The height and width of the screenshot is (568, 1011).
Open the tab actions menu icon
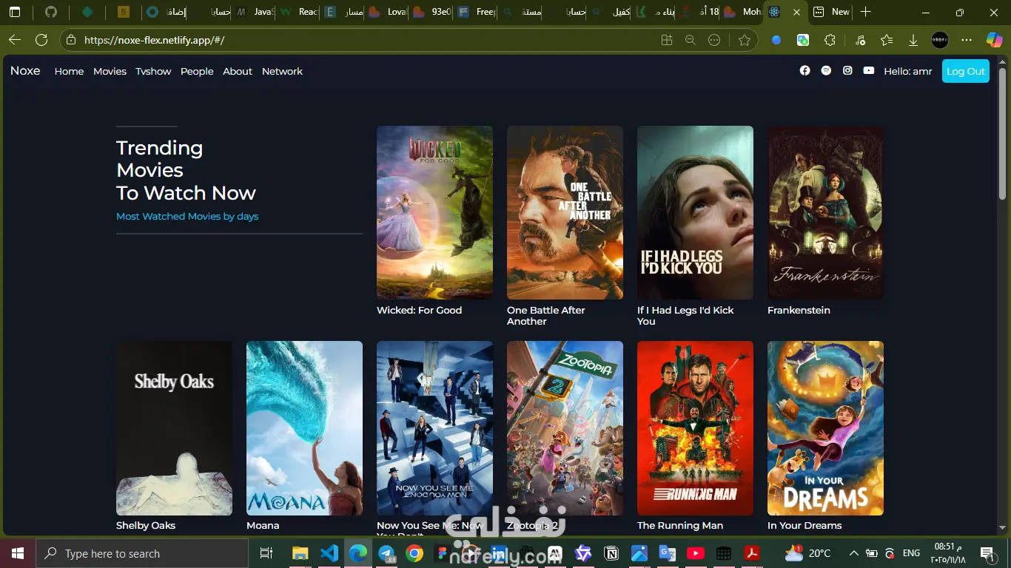(x=15, y=12)
